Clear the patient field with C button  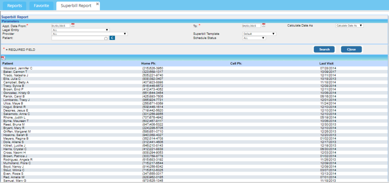click(x=112, y=38)
